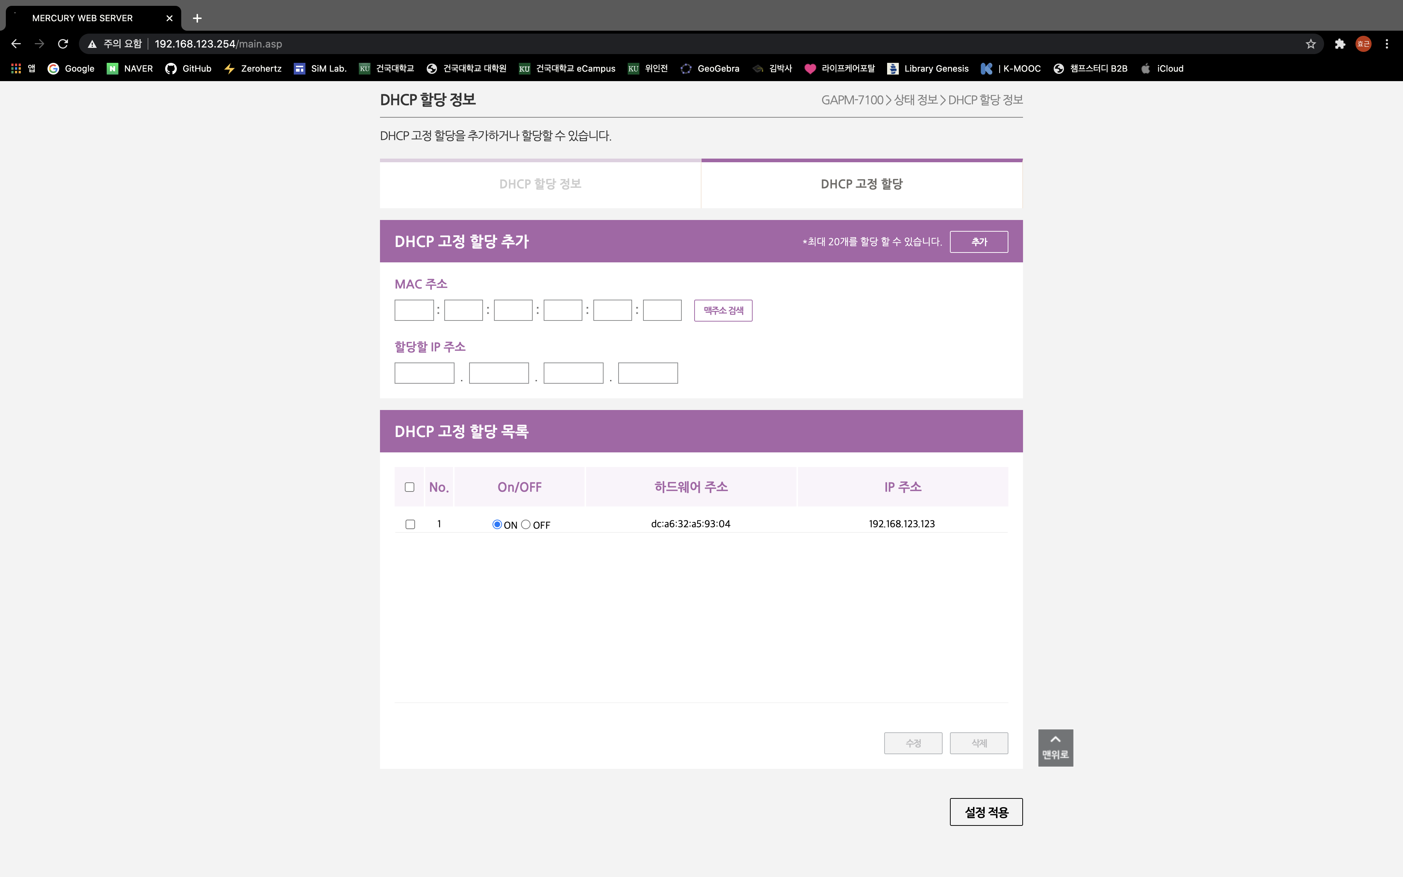Focus the first MAC address field
Viewport: 1403px width, 877px height.
414,310
